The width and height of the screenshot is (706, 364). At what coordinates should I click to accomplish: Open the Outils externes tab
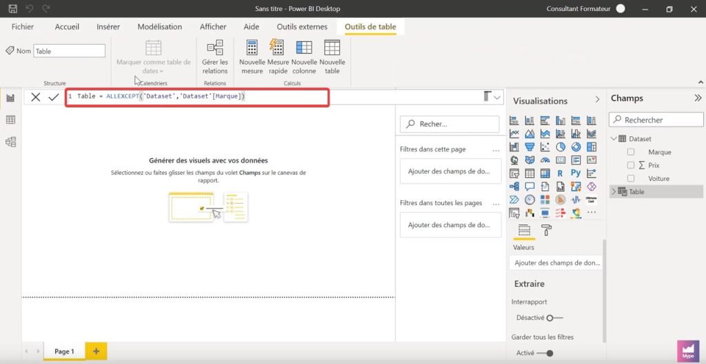tap(302, 27)
